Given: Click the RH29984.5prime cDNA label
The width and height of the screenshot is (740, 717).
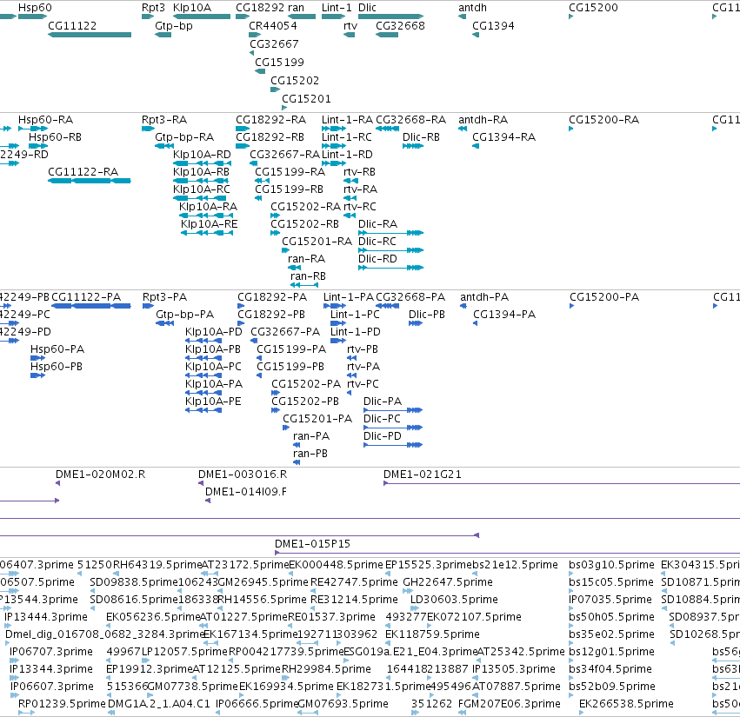Looking at the screenshot, I should [326, 669].
